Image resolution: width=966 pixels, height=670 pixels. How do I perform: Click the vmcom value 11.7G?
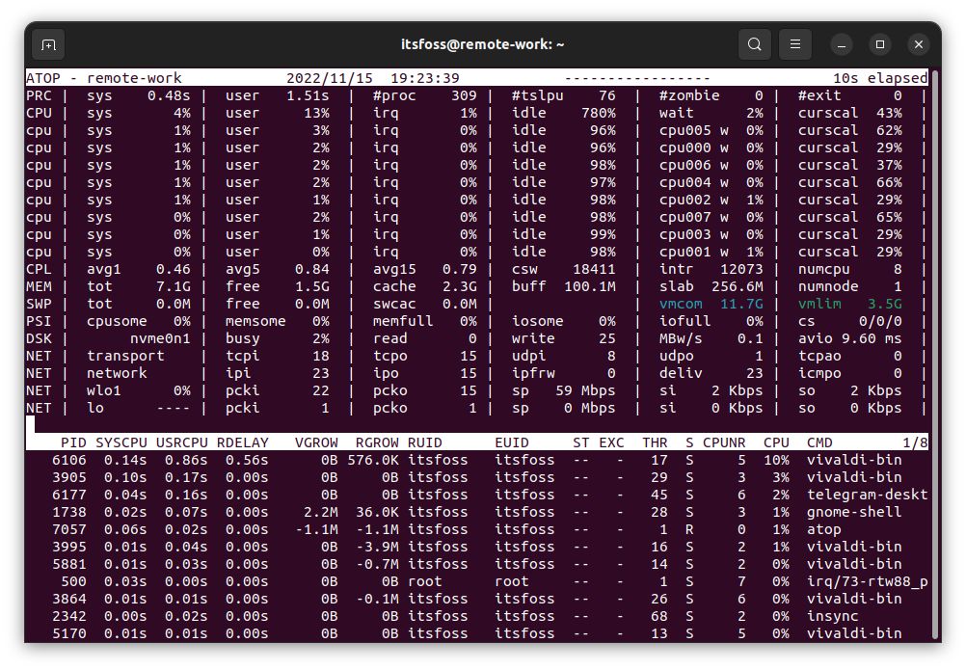tap(741, 304)
